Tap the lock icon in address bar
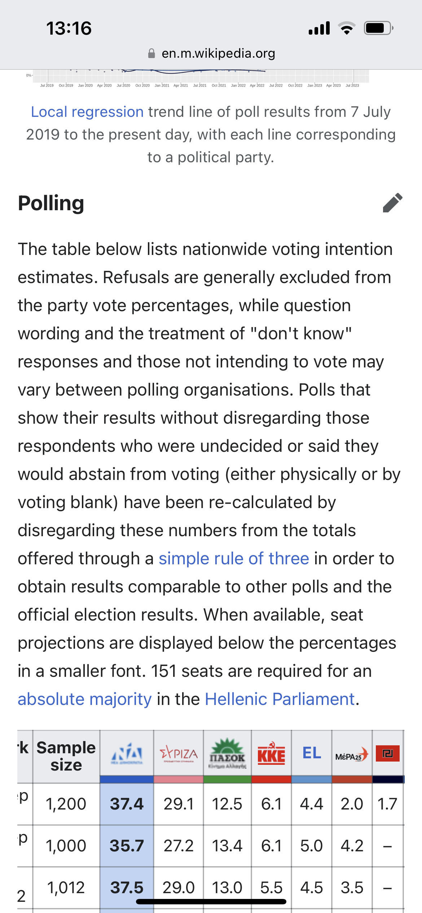Viewport: 422px width, 913px height. (x=151, y=53)
